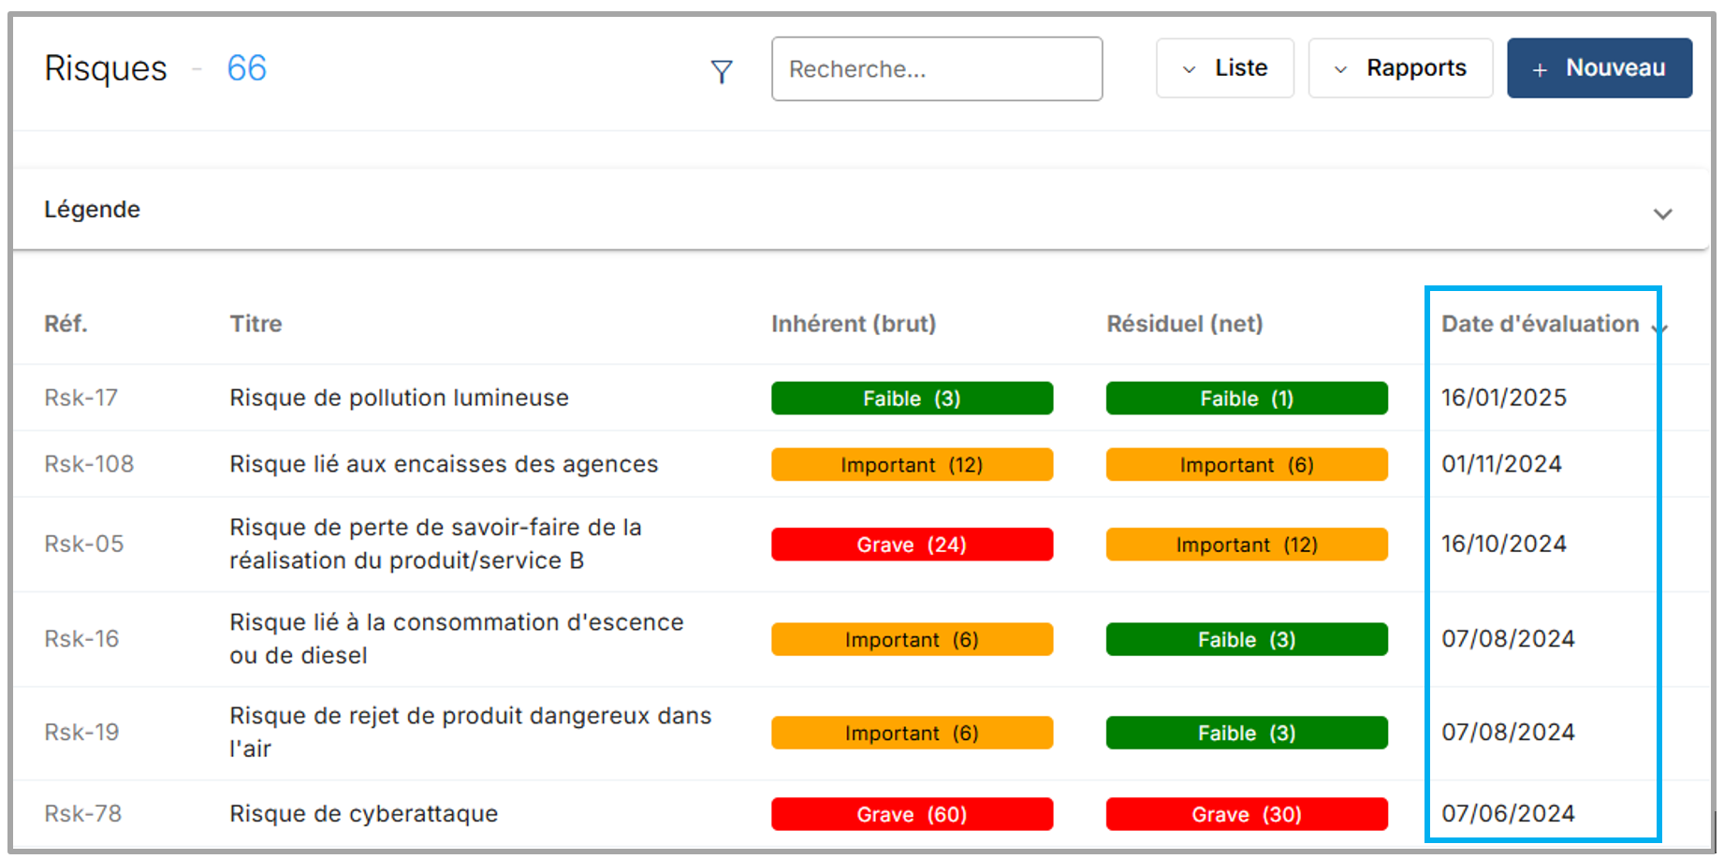The image size is (1724, 859).
Task: Click the Titre column header
Action: [256, 324]
